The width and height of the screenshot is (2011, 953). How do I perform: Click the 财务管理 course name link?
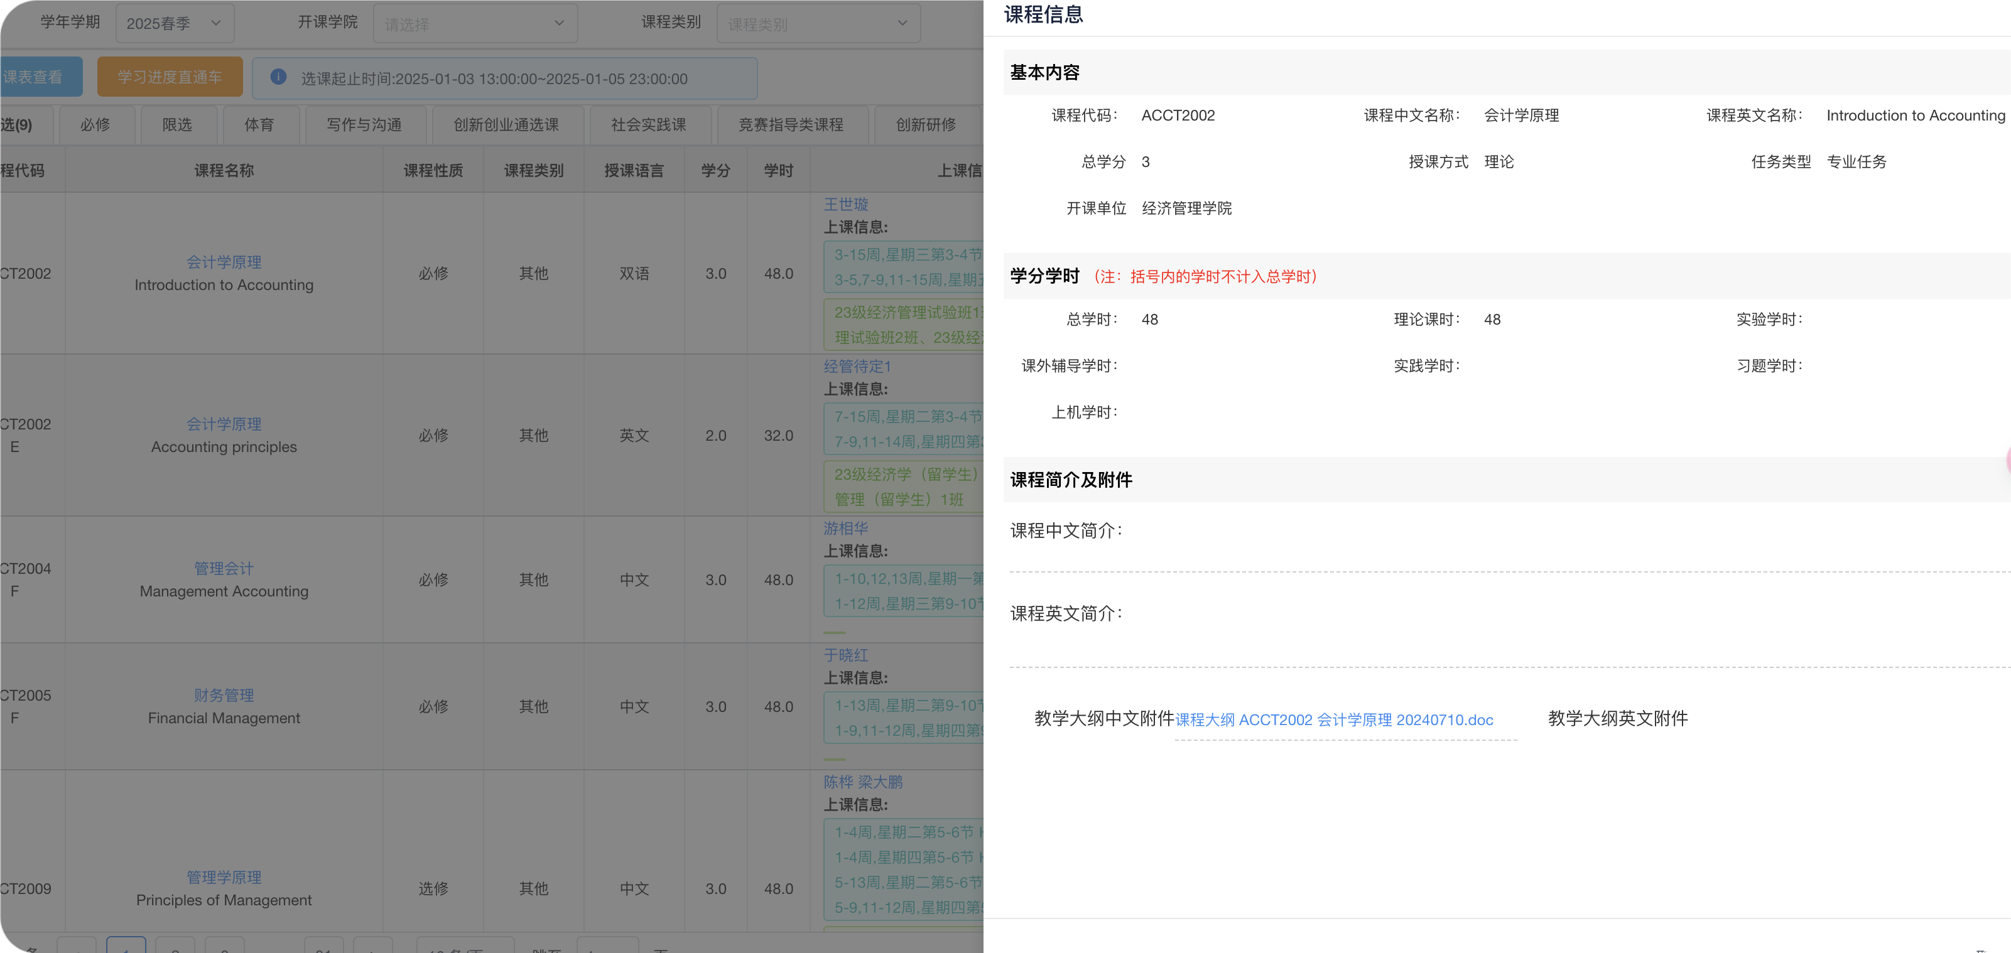tap(224, 696)
